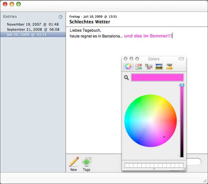Image resolution: width=208 pixels, height=184 pixels.
Task: Open the Tags tool
Action: [87, 164]
